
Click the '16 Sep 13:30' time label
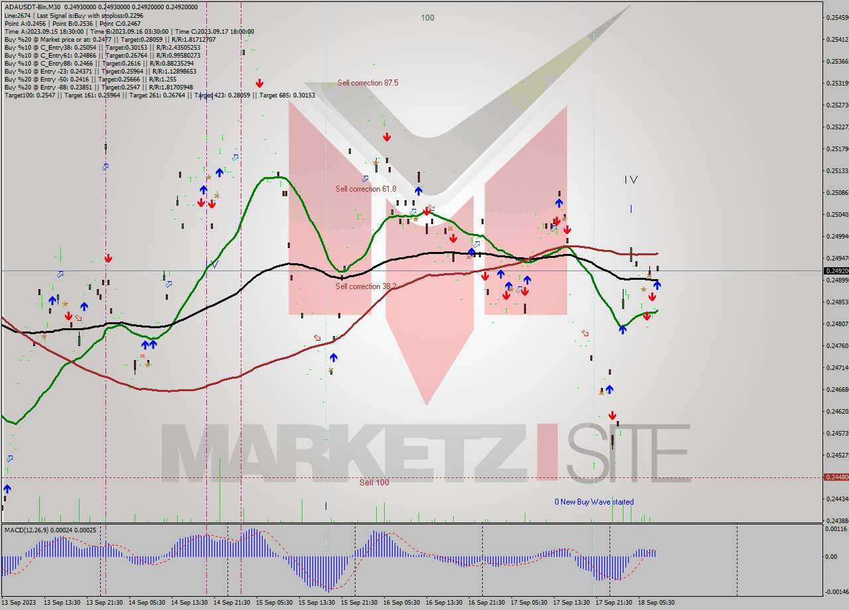pyautogui.click(x=444, y=603)
